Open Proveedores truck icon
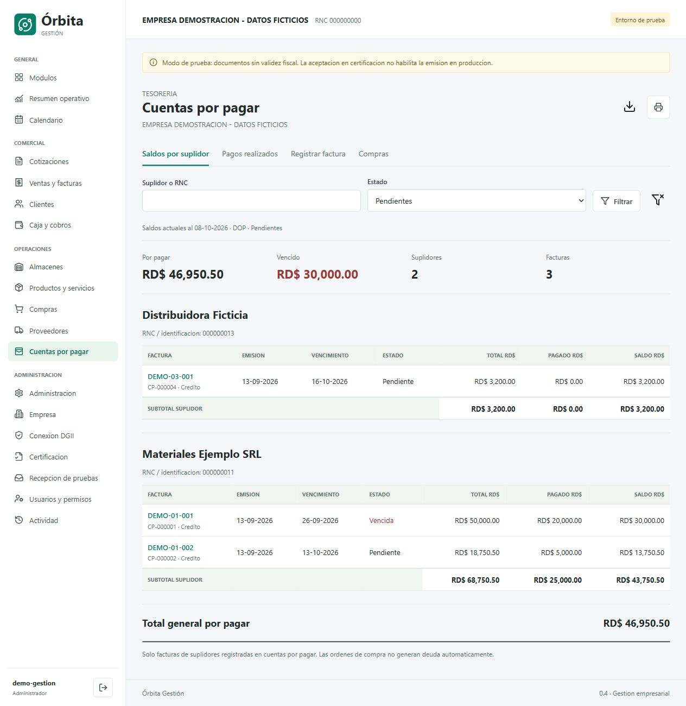This screenshot has width=686, height=706. click(x=19, y=331)
